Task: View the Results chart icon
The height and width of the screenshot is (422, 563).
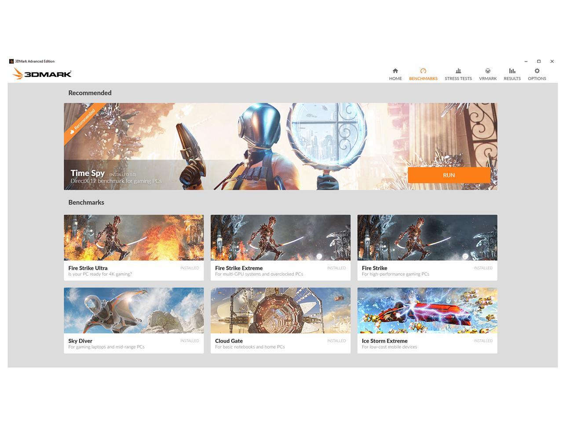Action: [512, 71]
